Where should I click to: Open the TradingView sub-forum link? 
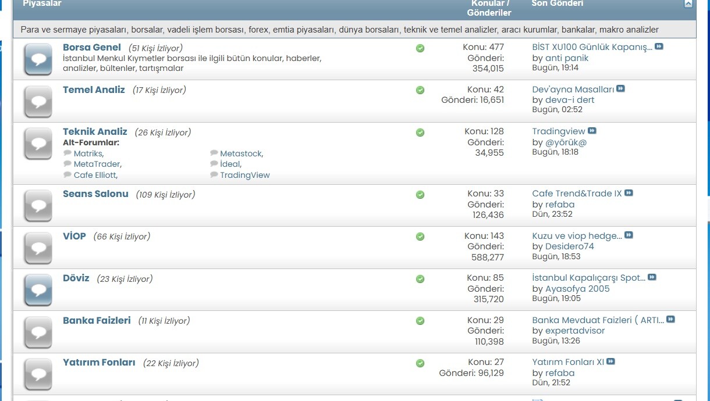pos(244,175)
